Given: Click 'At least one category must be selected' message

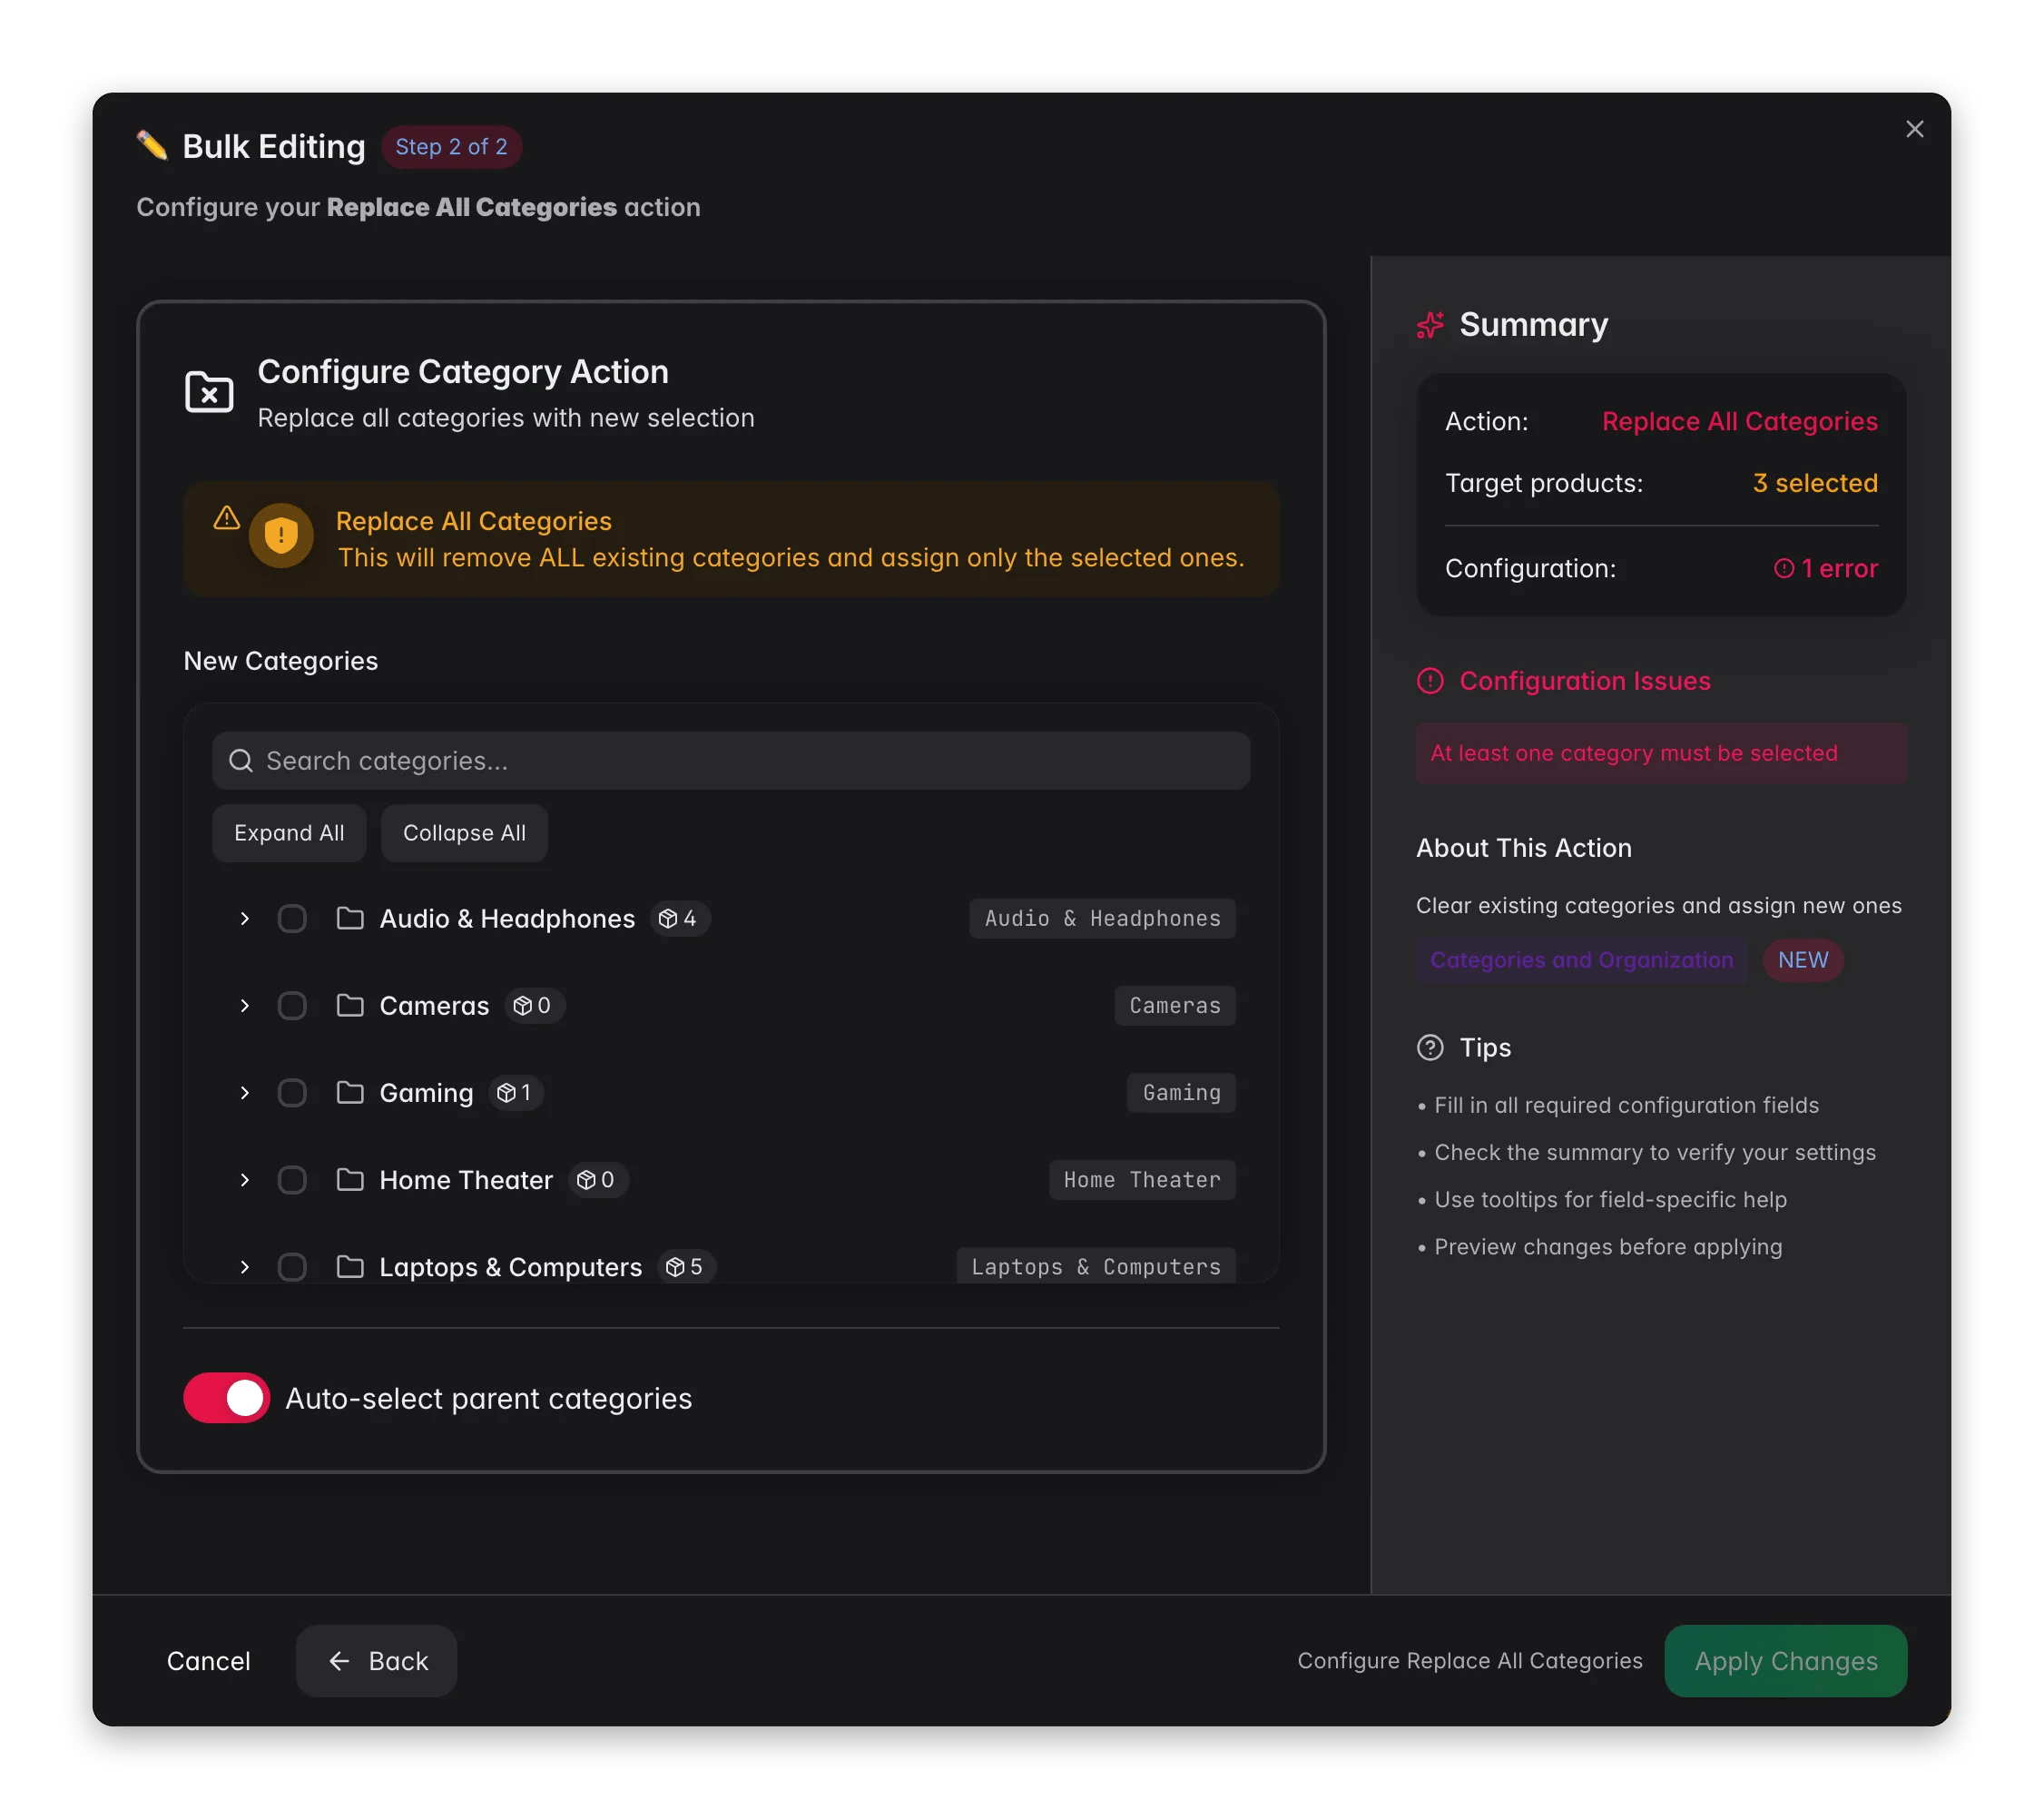Looking at the screenshot, I should 1661,753.
